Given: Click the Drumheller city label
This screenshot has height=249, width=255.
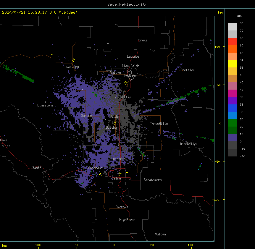Looking at the screenshot, I should click(x=189, y=144).
